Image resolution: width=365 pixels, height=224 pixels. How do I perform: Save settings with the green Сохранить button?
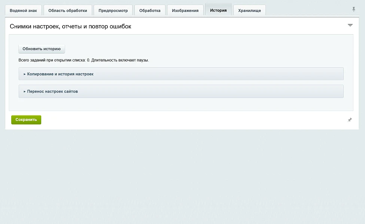click(26, 120)
